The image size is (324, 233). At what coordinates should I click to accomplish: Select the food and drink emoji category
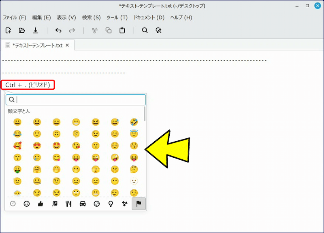[x=68, y=204]
